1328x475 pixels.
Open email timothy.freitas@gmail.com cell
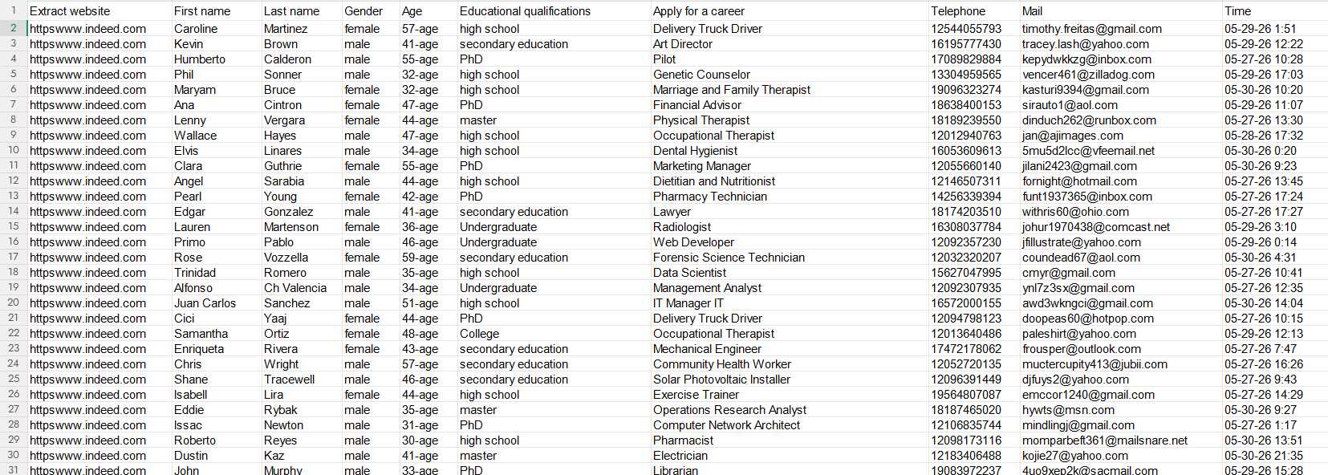[1120, 28]
